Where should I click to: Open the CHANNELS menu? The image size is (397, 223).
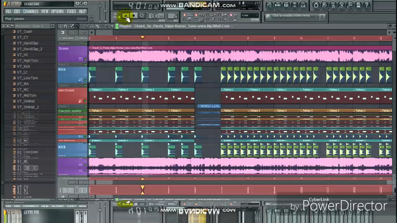pos(31,11)
